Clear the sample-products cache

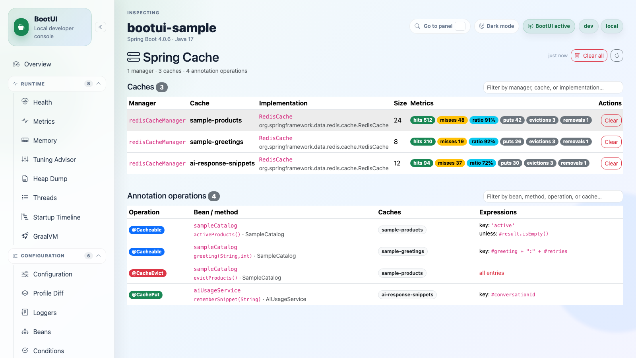tap(611, 121)
